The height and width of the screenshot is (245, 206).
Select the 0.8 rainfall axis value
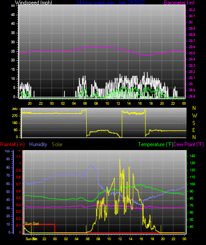click(19, 177)
